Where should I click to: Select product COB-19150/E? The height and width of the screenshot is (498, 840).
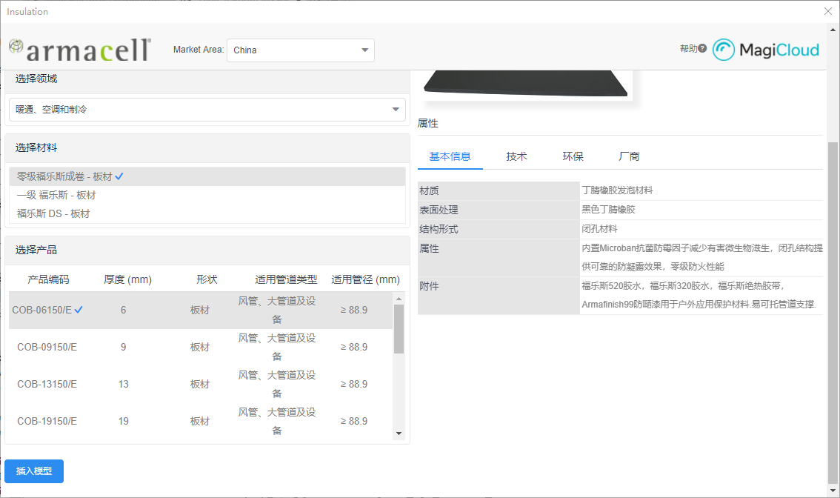coord(201,421)
